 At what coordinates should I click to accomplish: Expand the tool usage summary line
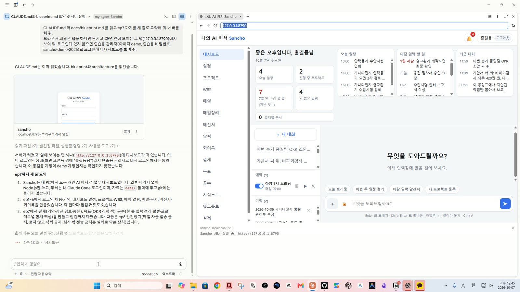click(x=67, y=146)
